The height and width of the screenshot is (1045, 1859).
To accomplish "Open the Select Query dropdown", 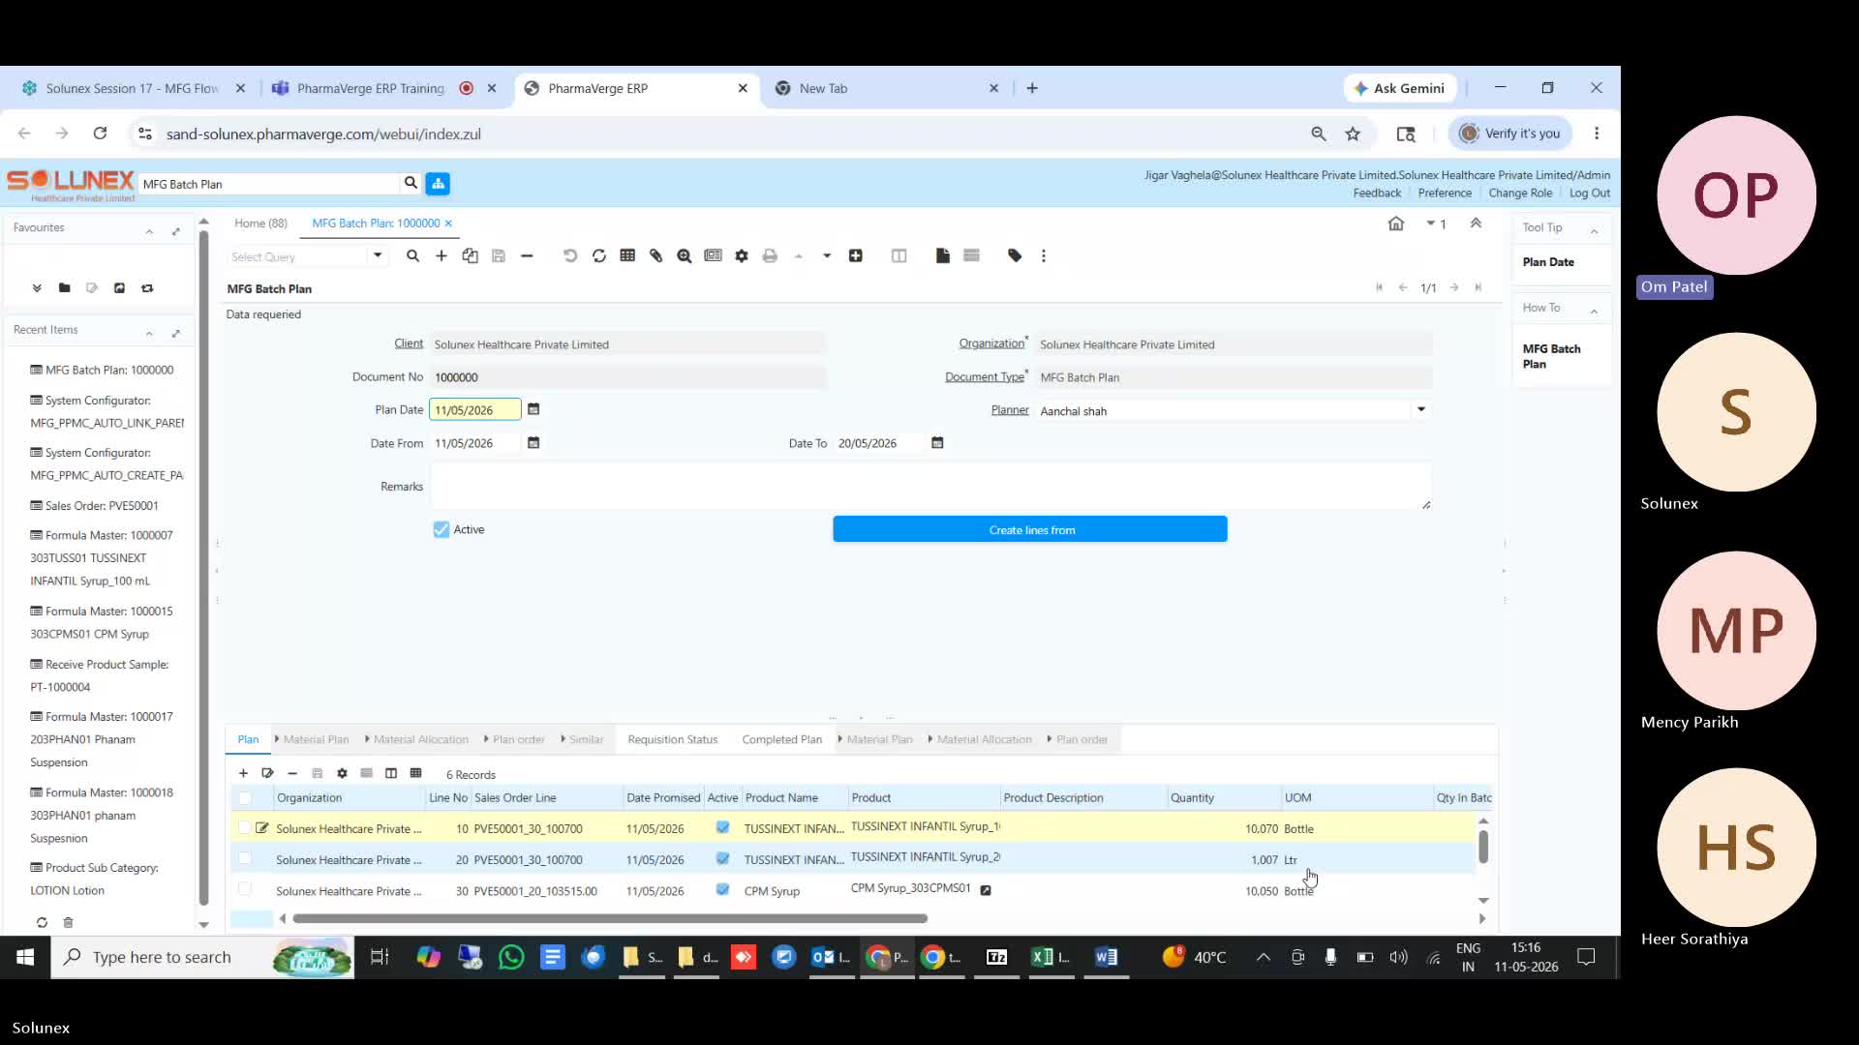I will 378,256.
